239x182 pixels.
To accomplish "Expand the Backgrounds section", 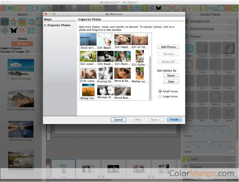I will tap(231, 21).
